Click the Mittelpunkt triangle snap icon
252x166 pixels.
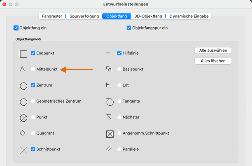(23, 69)
